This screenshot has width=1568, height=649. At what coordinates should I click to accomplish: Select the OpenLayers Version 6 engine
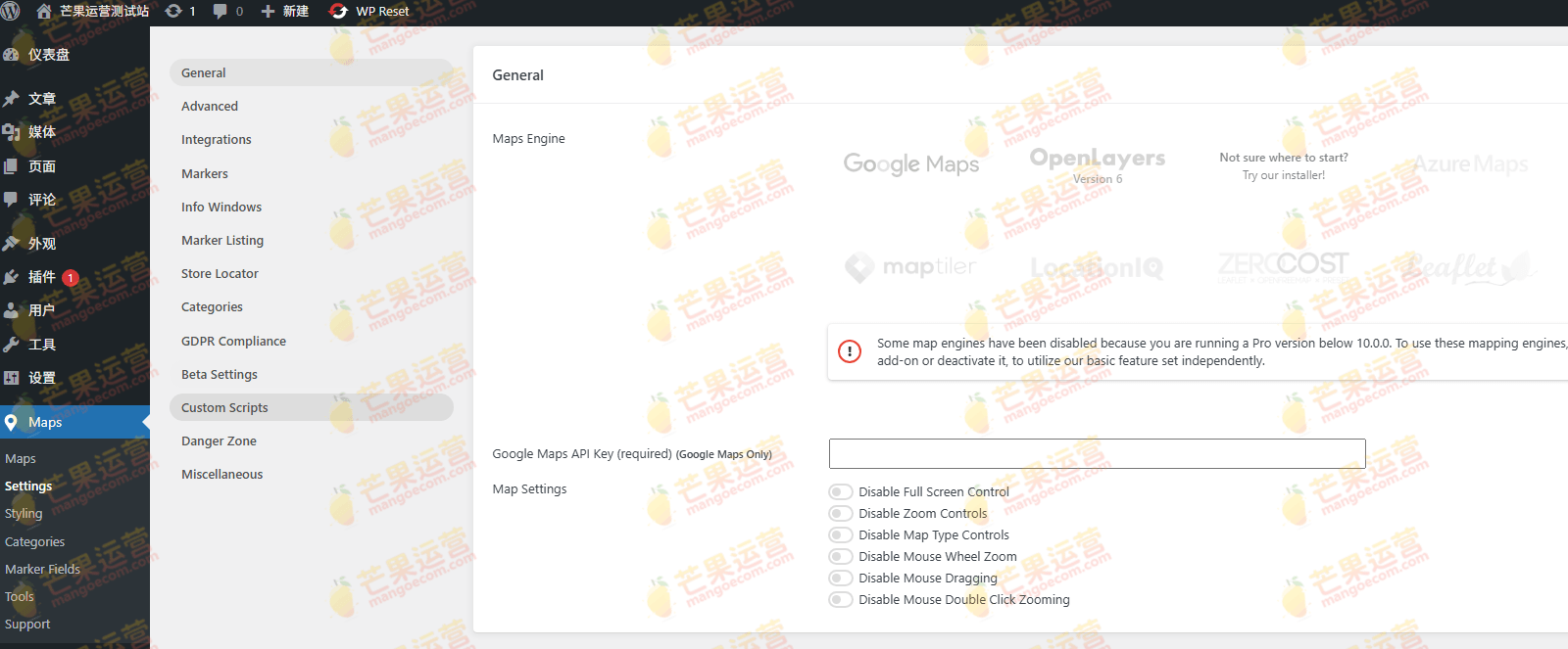(x=1098, y=165)
